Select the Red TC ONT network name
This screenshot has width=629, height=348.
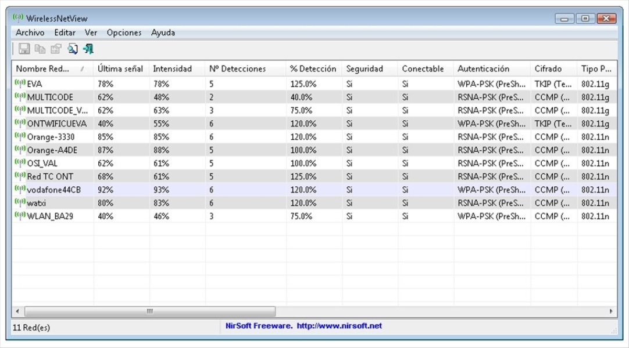coord(50,176)
